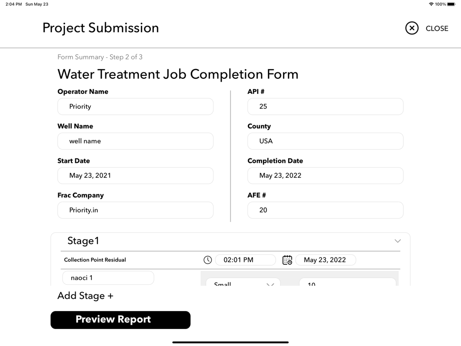Click the Frac Company field Priority.in
This screenshot has width=461, height=346.
coord(135,210)
